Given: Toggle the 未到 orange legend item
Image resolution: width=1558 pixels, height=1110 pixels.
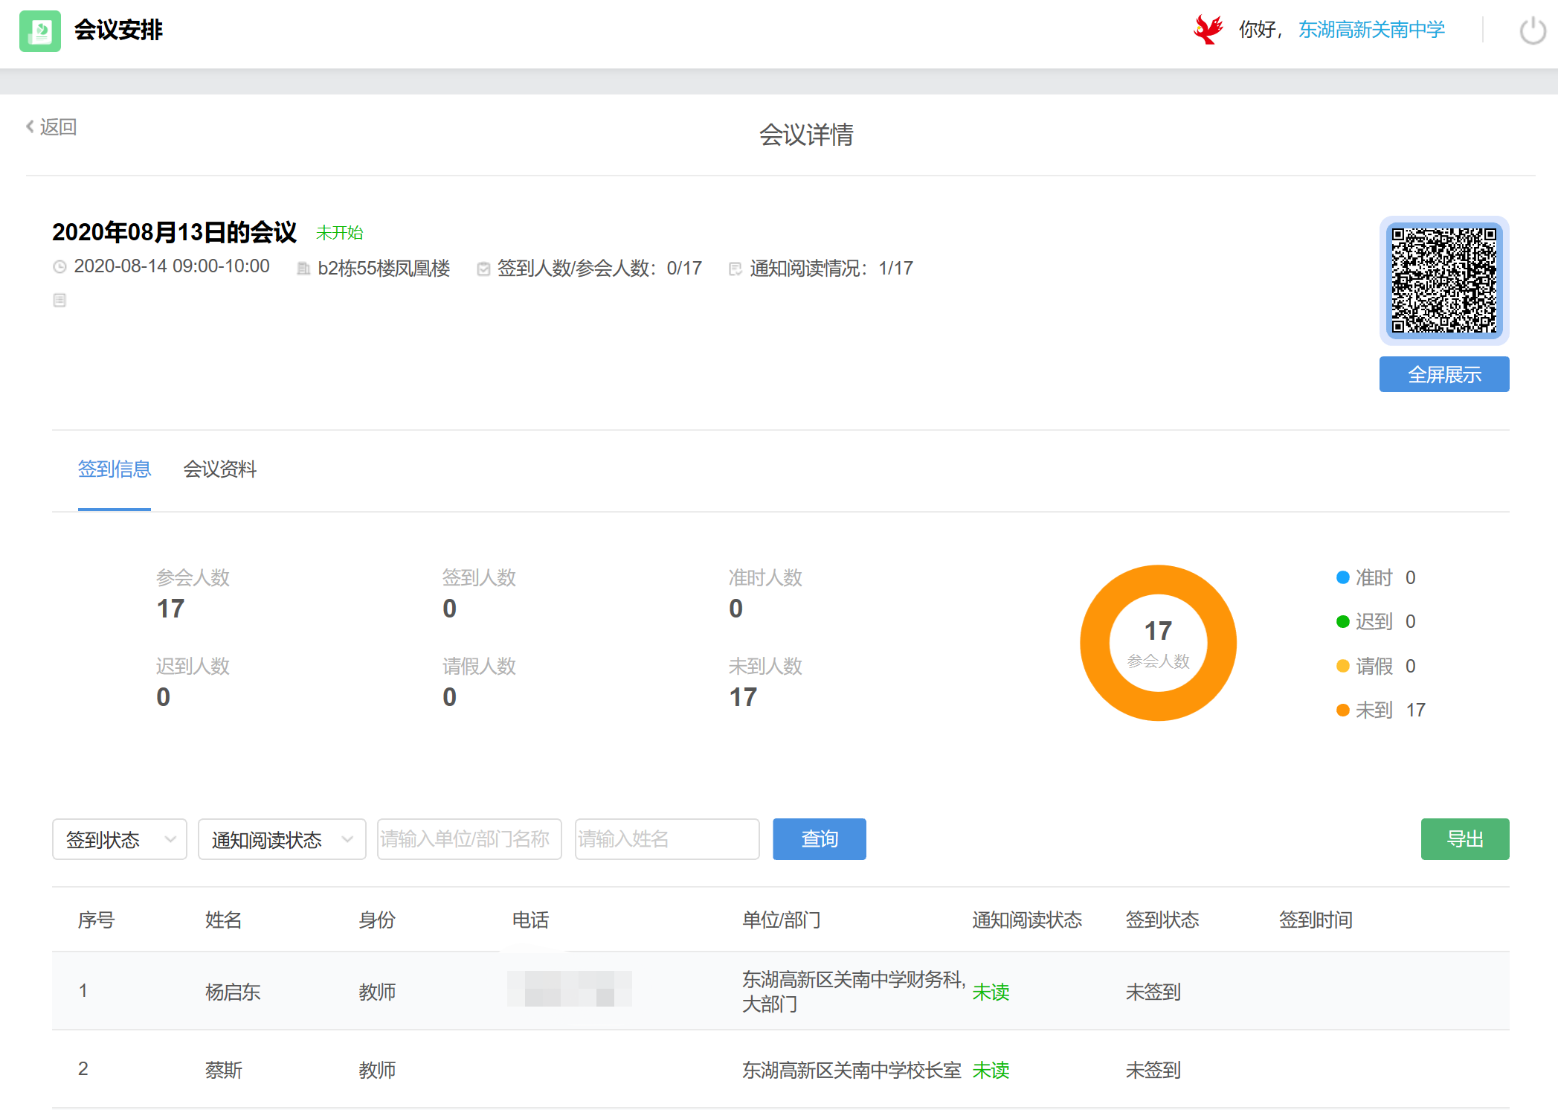Looking at the screenshot, I should [1373, 710].
